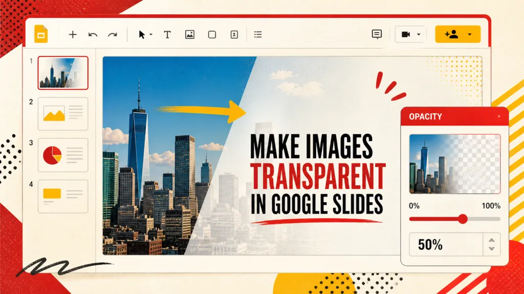Click the red 'TRANSPARENT' text
The image size is (524, 294).
tap(318, 176)
